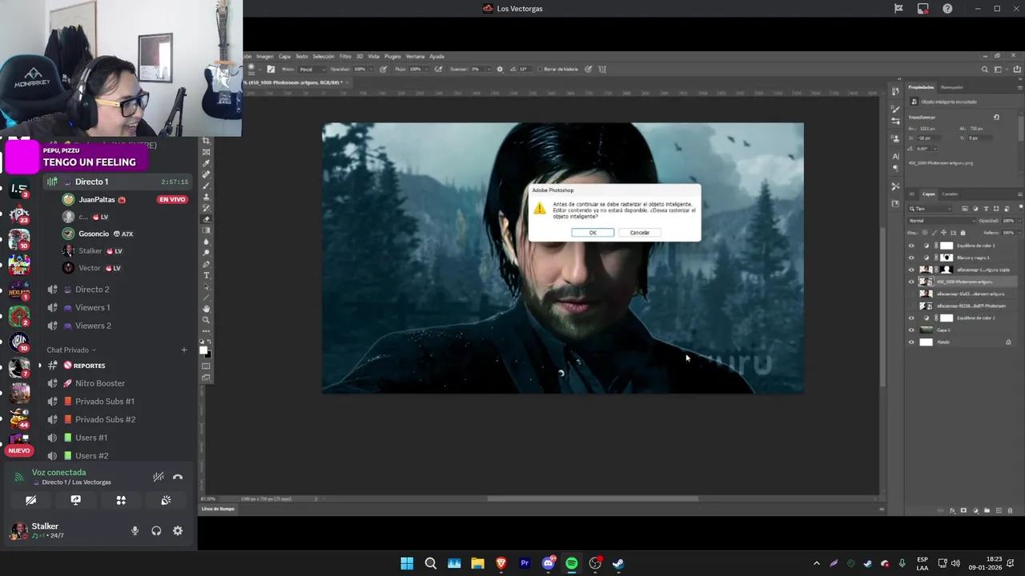Open Discord voice settings gear icon
The height and width of the screenshot is (576, 1025).
pos(178,530)
